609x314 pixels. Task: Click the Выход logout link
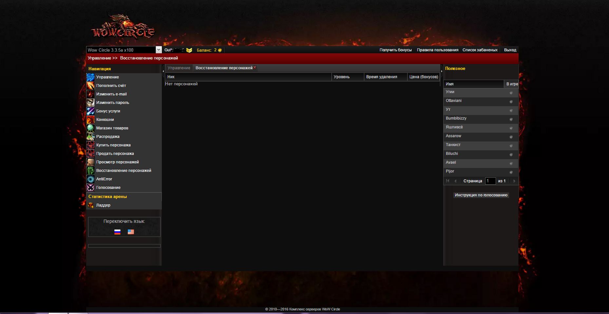tap(510, 50)
